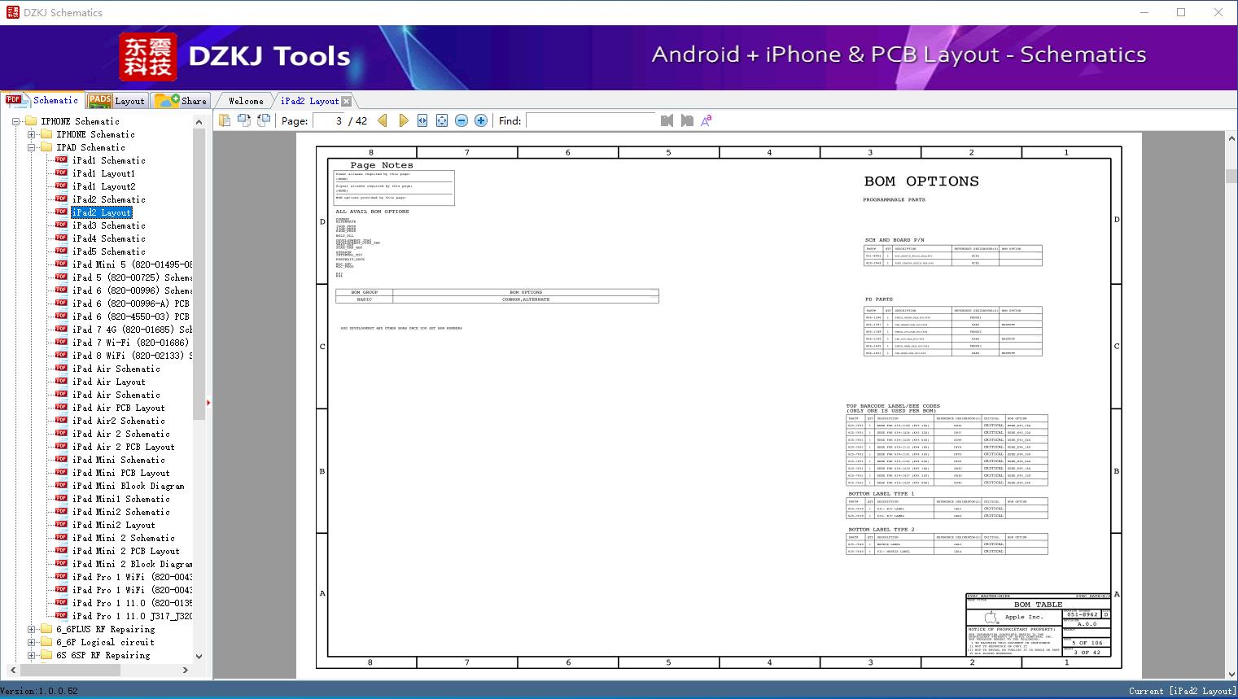Click the DZKJ app icon in the title bar
Viewport: 1238px width, 699px height.
coord(12,12)
